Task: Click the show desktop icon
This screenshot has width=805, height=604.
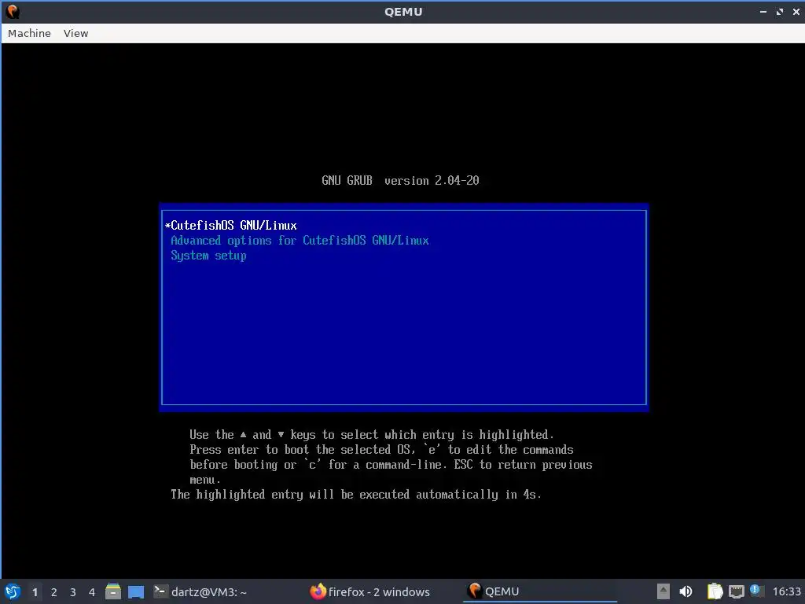Action: click(136, 591)
